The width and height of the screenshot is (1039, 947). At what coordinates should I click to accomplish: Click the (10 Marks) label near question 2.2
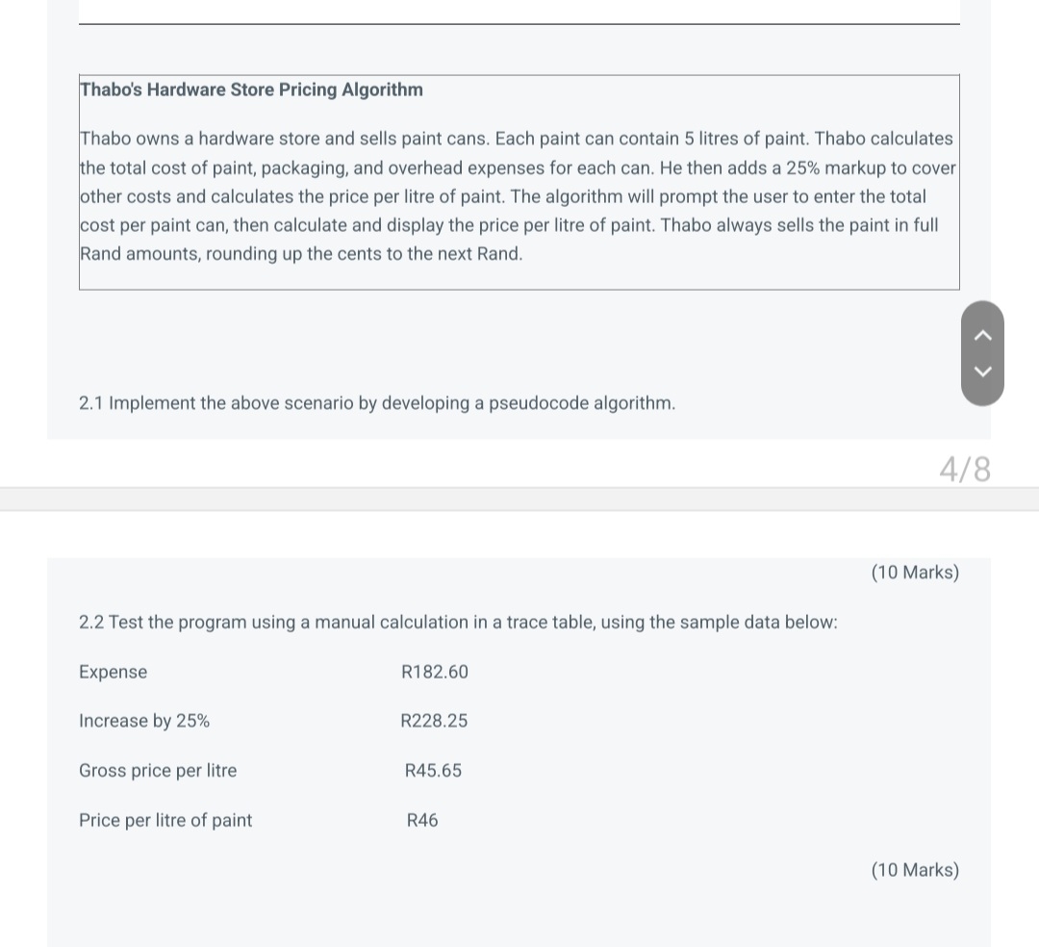point(915,869)
